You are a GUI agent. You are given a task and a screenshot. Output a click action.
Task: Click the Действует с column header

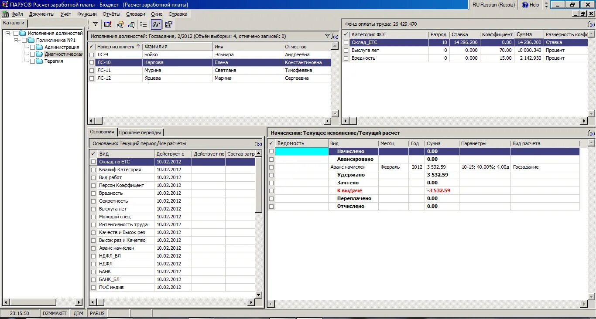point(173,154)
